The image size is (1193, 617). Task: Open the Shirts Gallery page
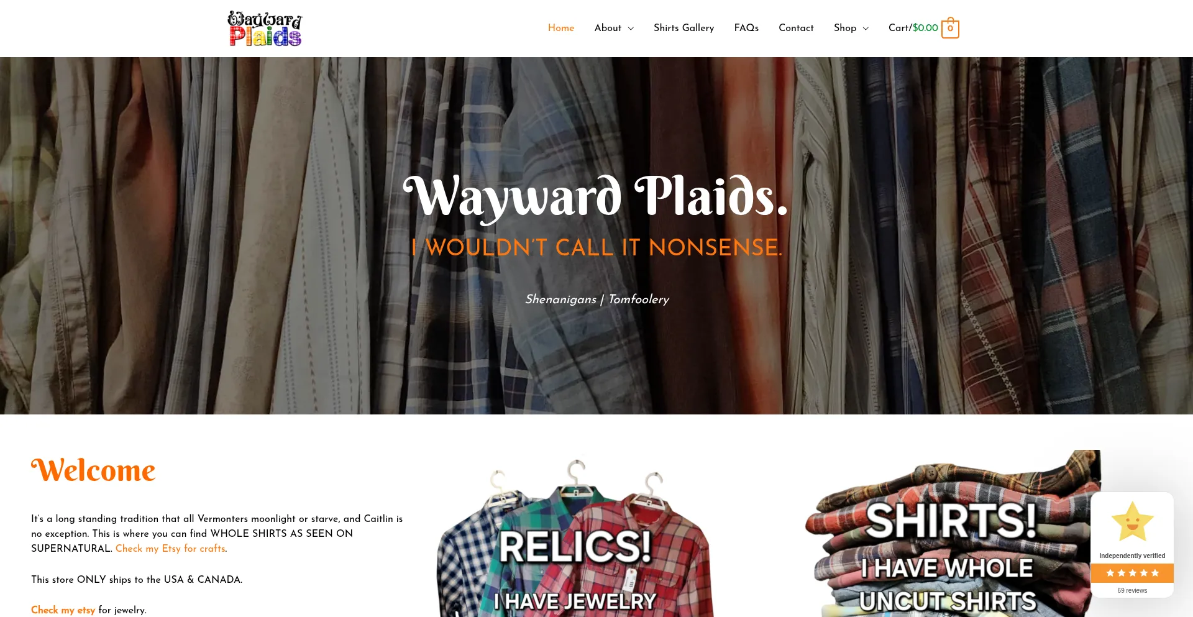pos(683,28)
